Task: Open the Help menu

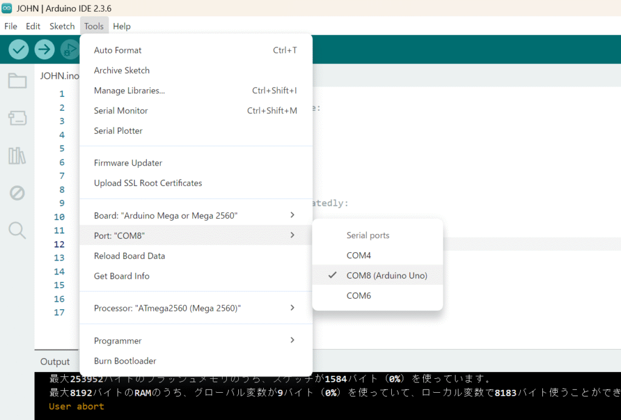Action: point(121,26)
